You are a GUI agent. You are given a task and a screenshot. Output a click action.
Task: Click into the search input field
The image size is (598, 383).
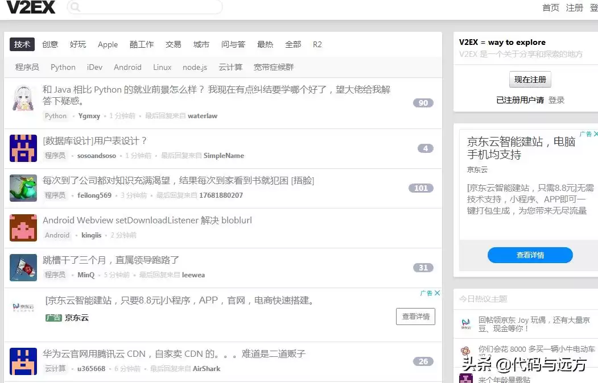[x=145, y=8]
